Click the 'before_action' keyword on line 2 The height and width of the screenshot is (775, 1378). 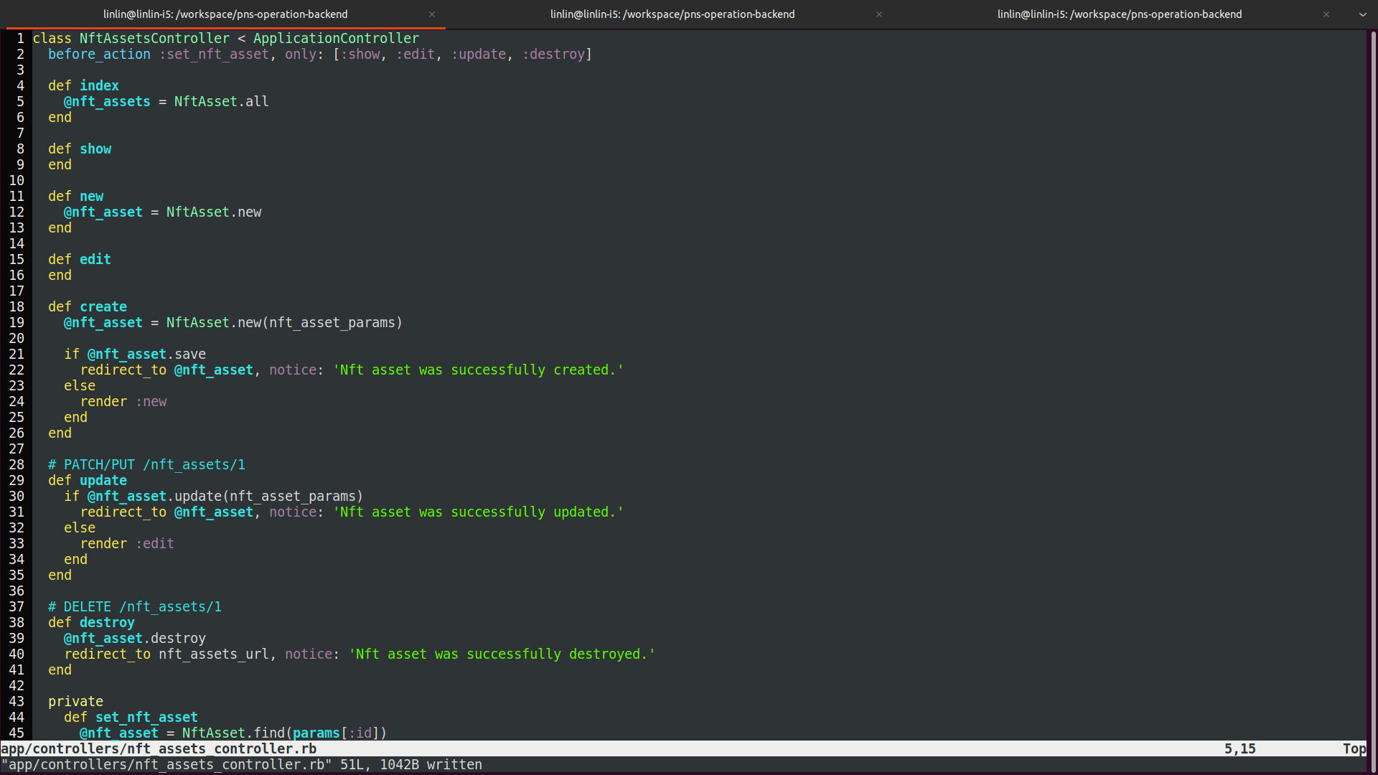pos(99,55)
